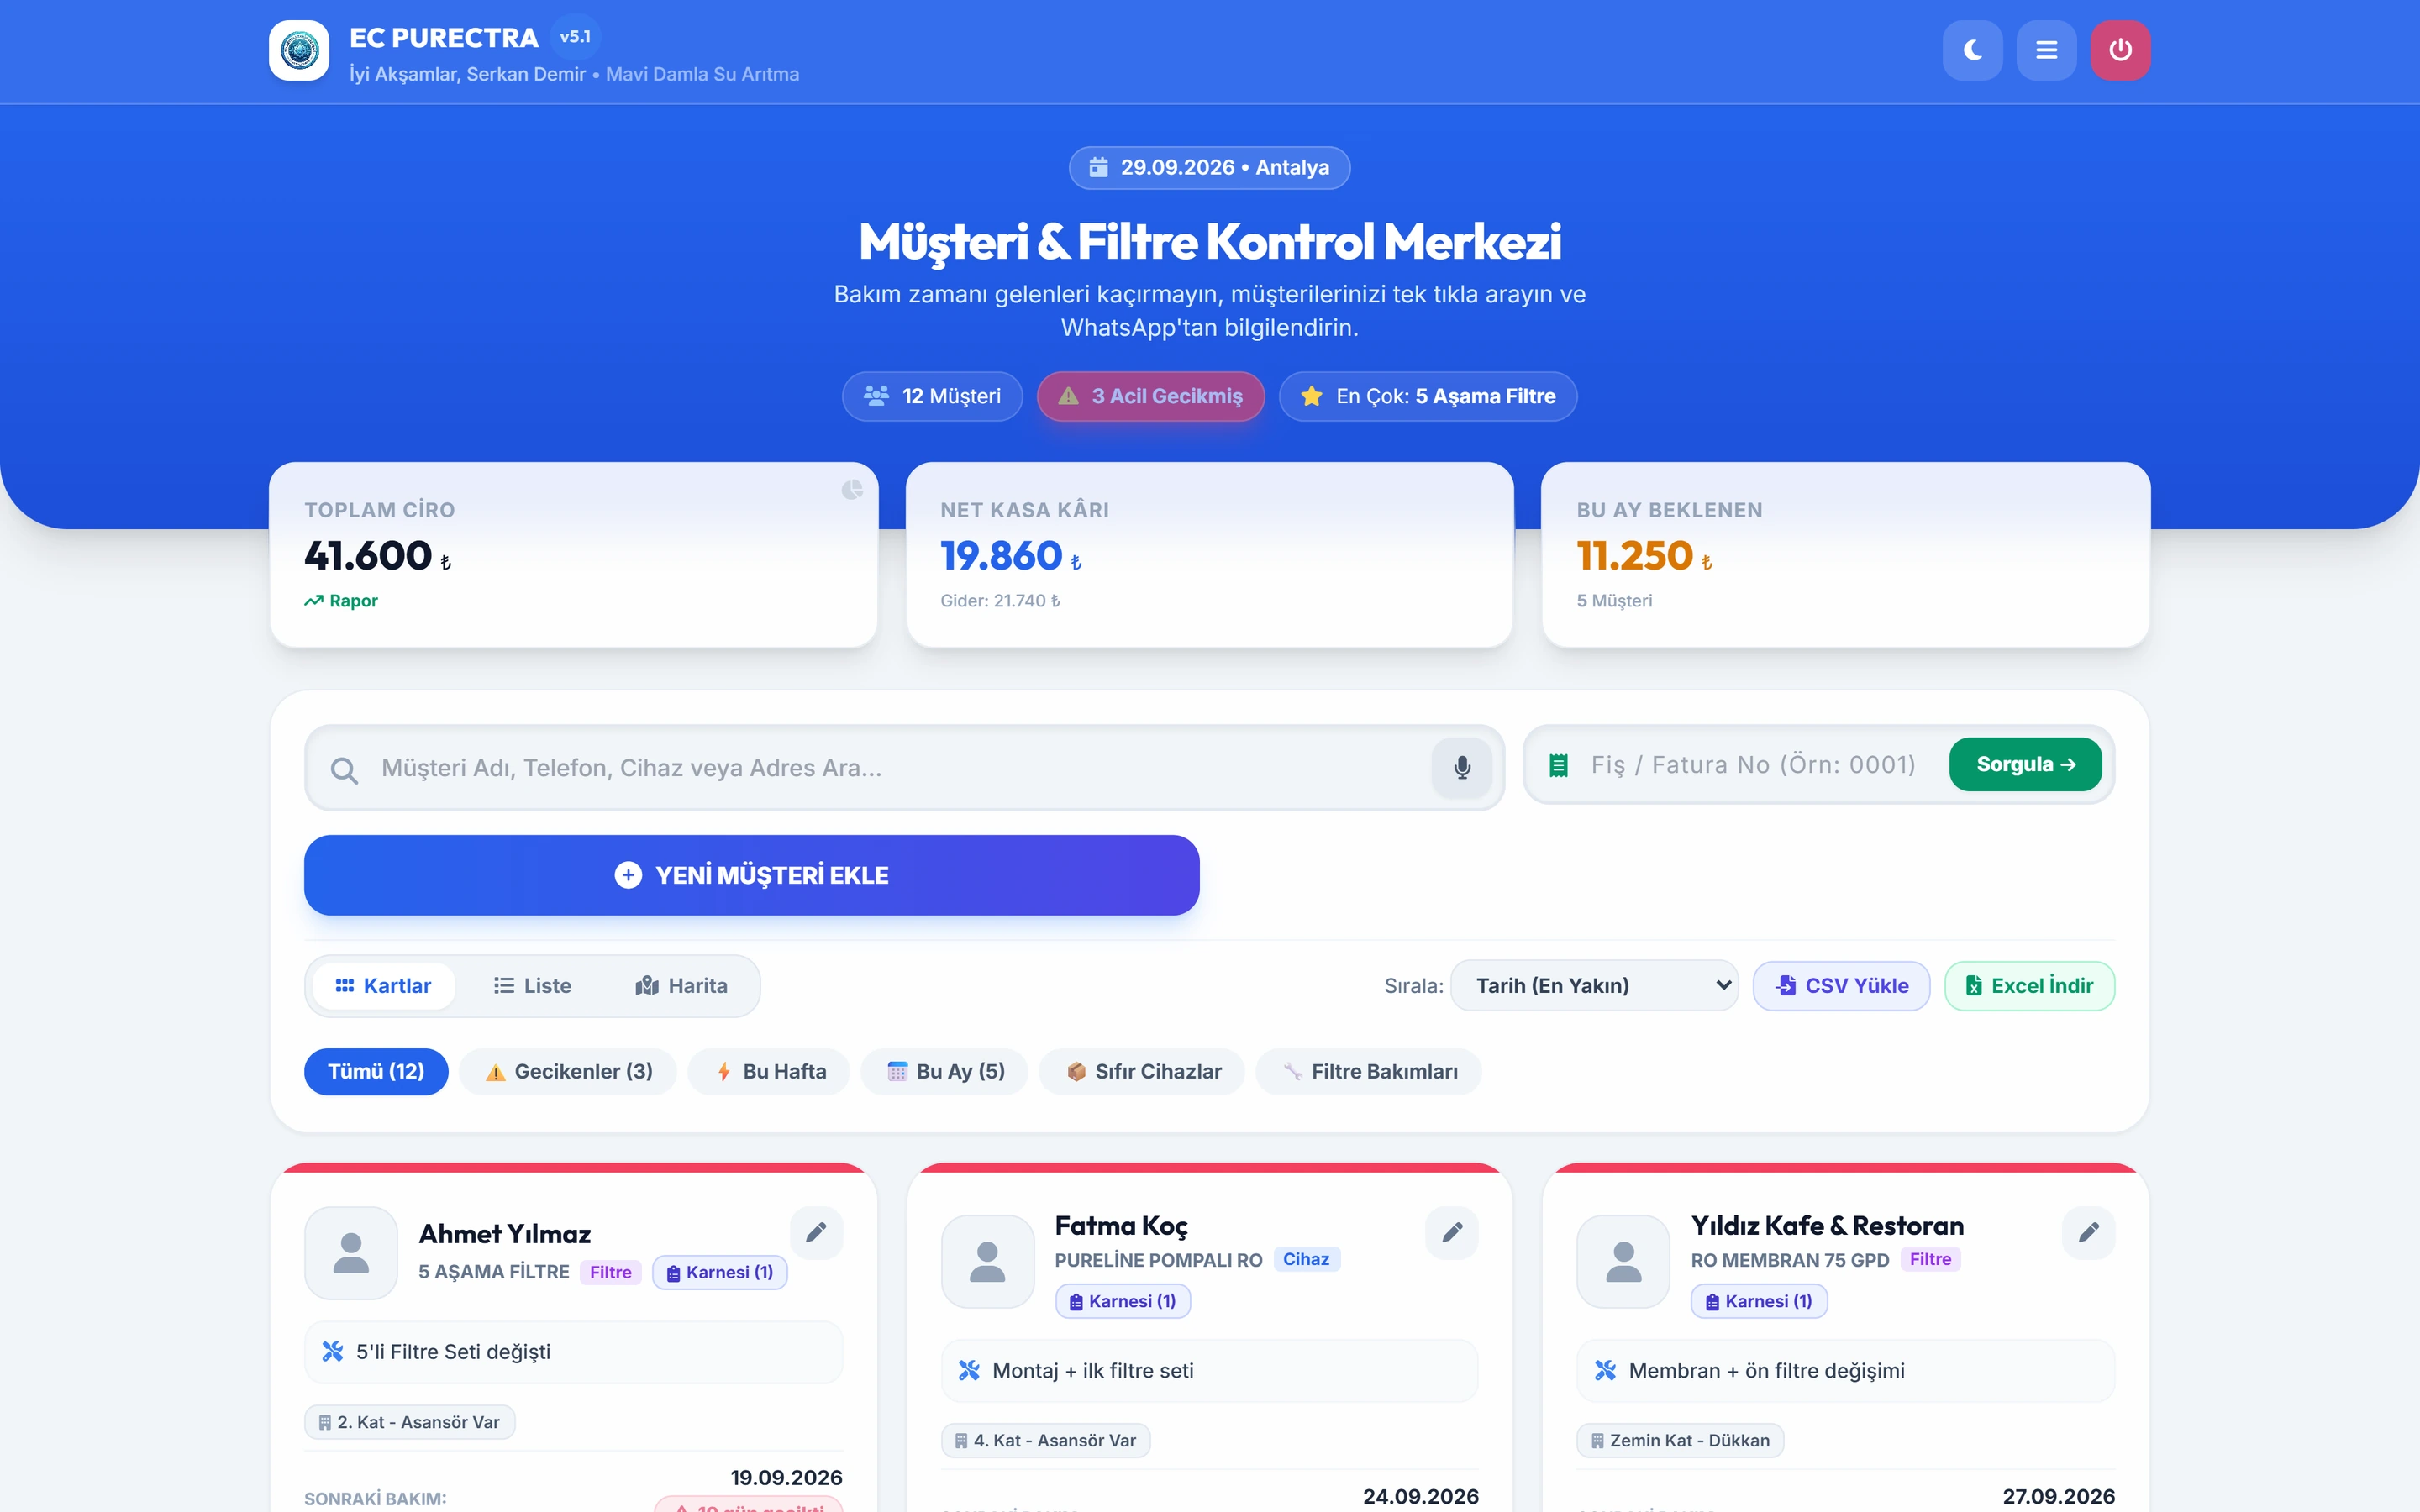Open Karnesi (1) for Yıldız Kafe
Screen dimensions: 2420x1512
click(1759, 1301)
